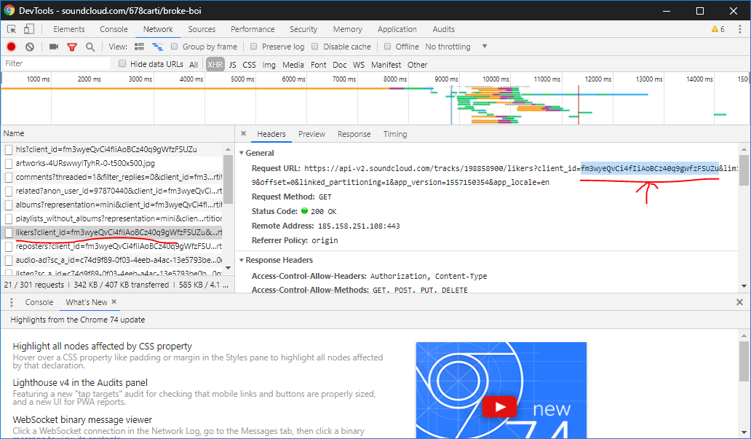
Task: Tick checkbox beside the likers request
Action: tap(9, 233)
